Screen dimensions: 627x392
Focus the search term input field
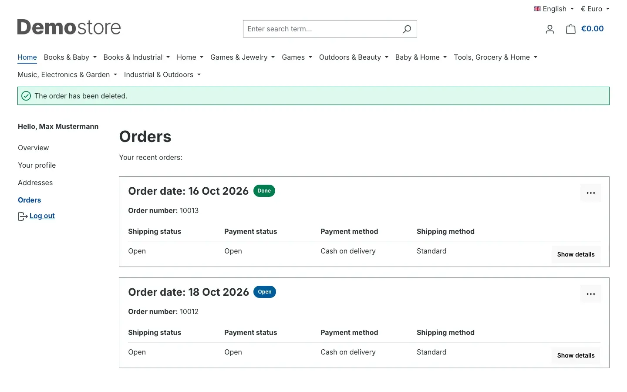322,29
